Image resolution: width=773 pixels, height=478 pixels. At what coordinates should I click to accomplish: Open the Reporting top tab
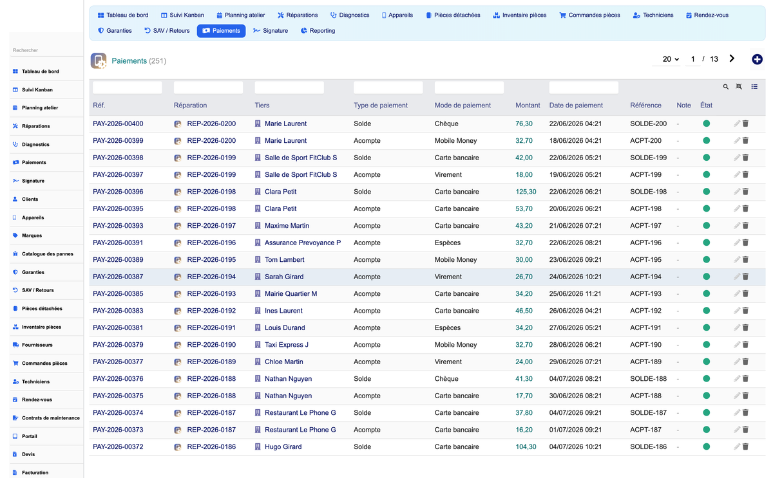coord(318,30)
